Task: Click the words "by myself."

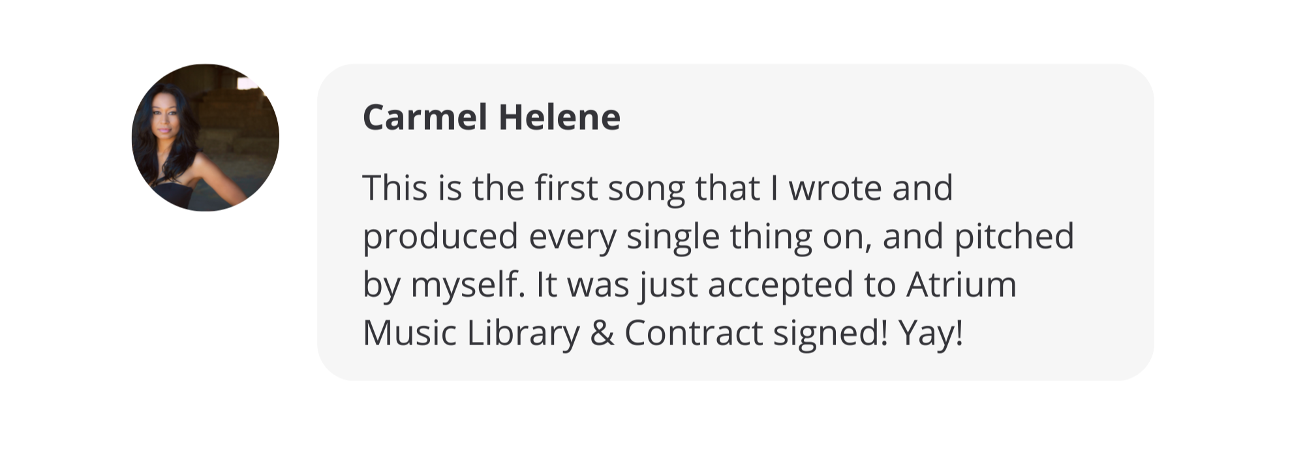Action: click(444, 286)
